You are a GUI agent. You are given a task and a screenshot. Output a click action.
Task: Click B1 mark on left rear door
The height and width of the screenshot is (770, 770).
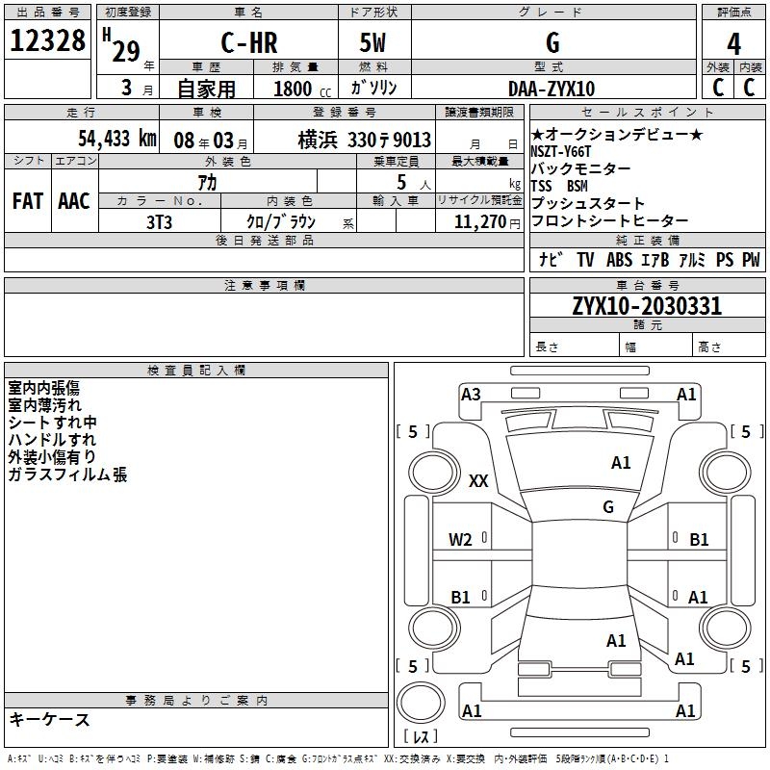[x=461, y=597]
